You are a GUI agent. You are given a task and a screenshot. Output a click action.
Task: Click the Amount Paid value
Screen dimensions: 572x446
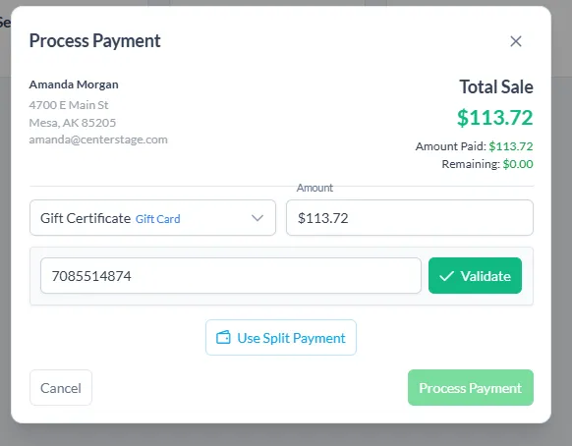tap(511, 146)
